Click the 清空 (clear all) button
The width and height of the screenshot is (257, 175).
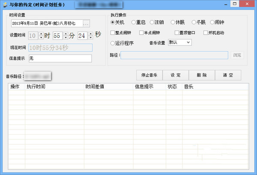tap(228, 75)
